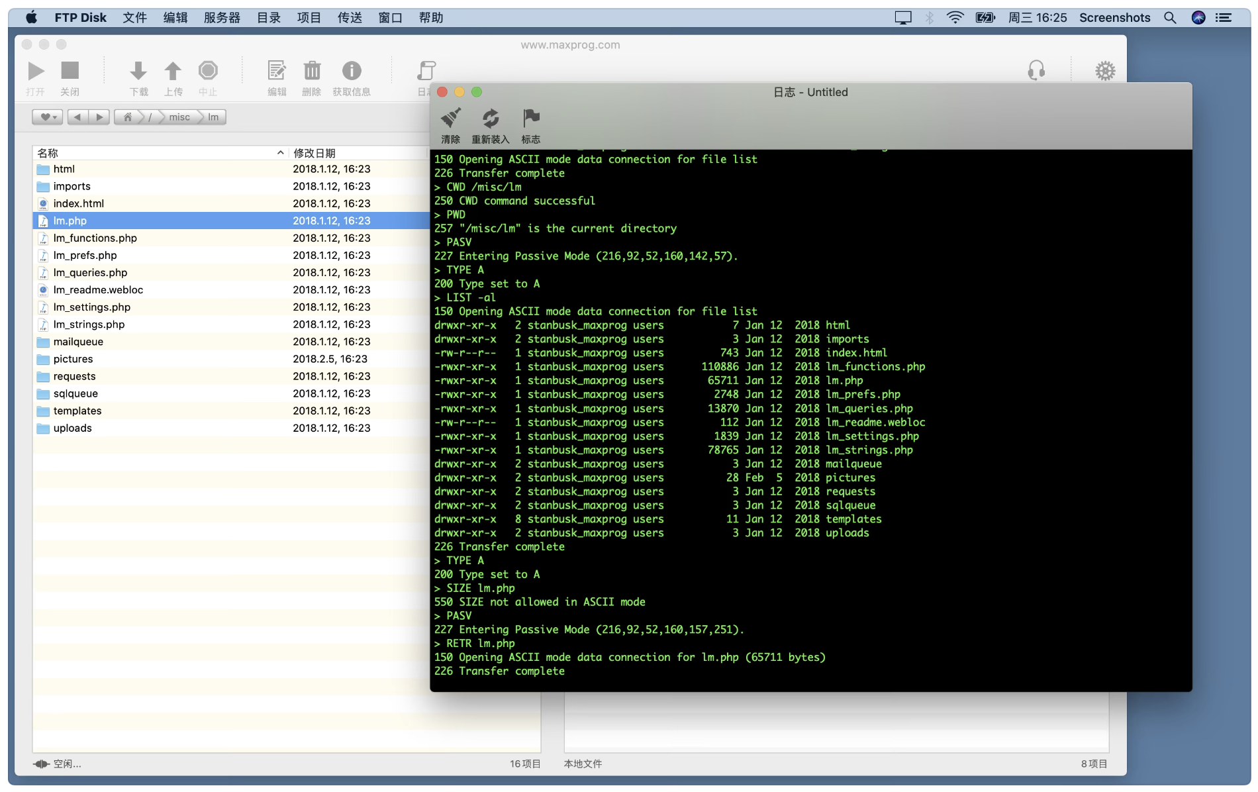
Task: Select the templates folder in file list
Action: coord(77,411)
